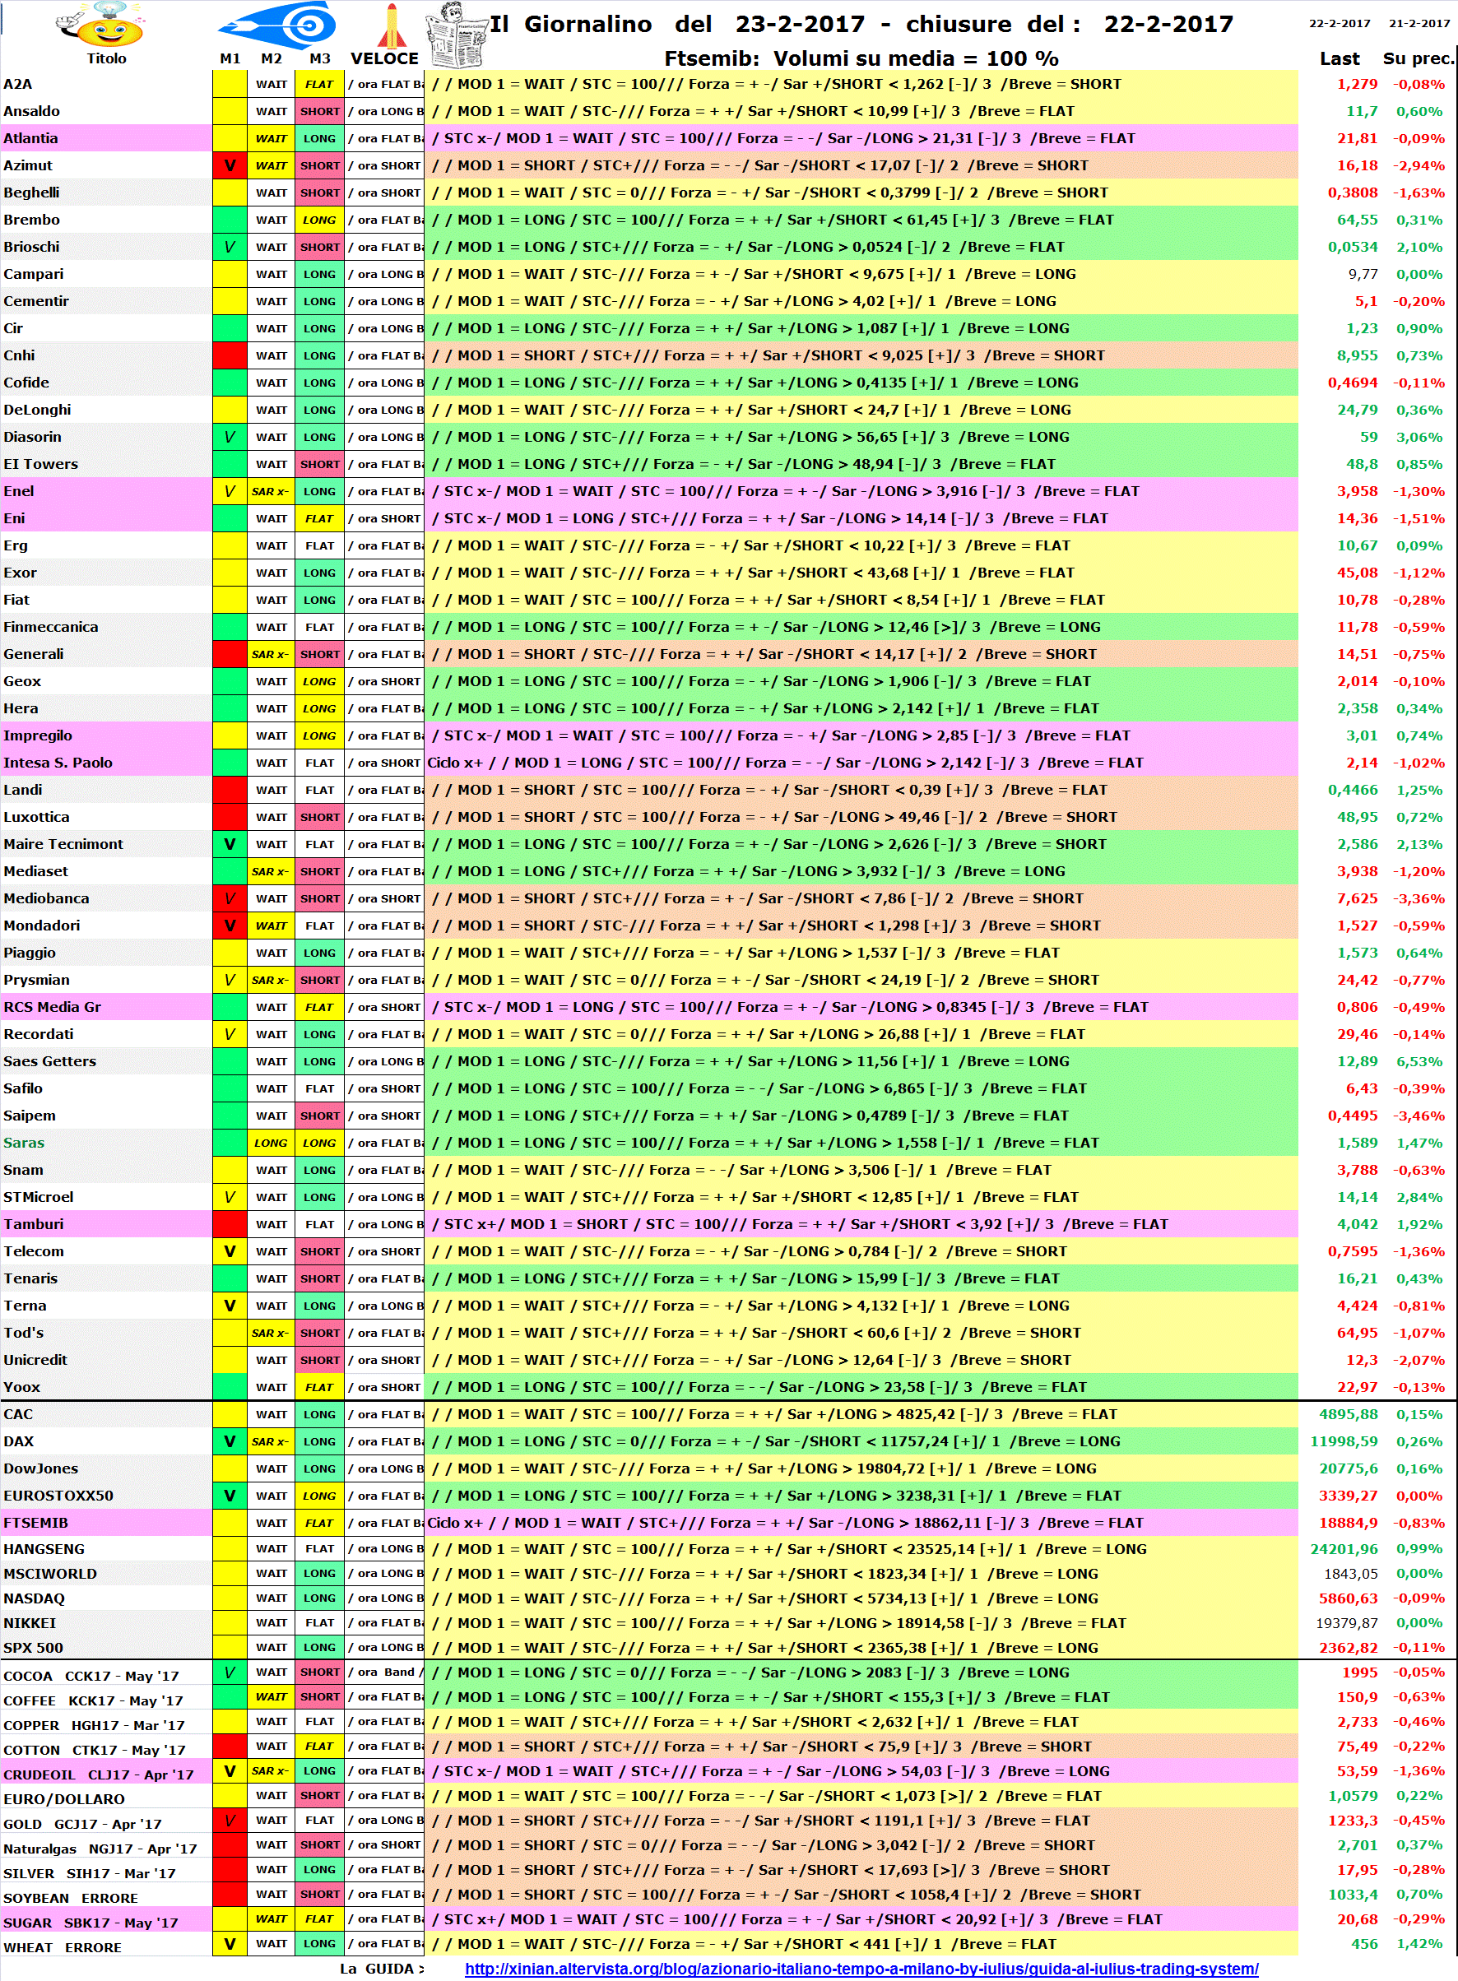
Task: Click Yoox's FLAT M3 cell
Action: point(319,1388)
